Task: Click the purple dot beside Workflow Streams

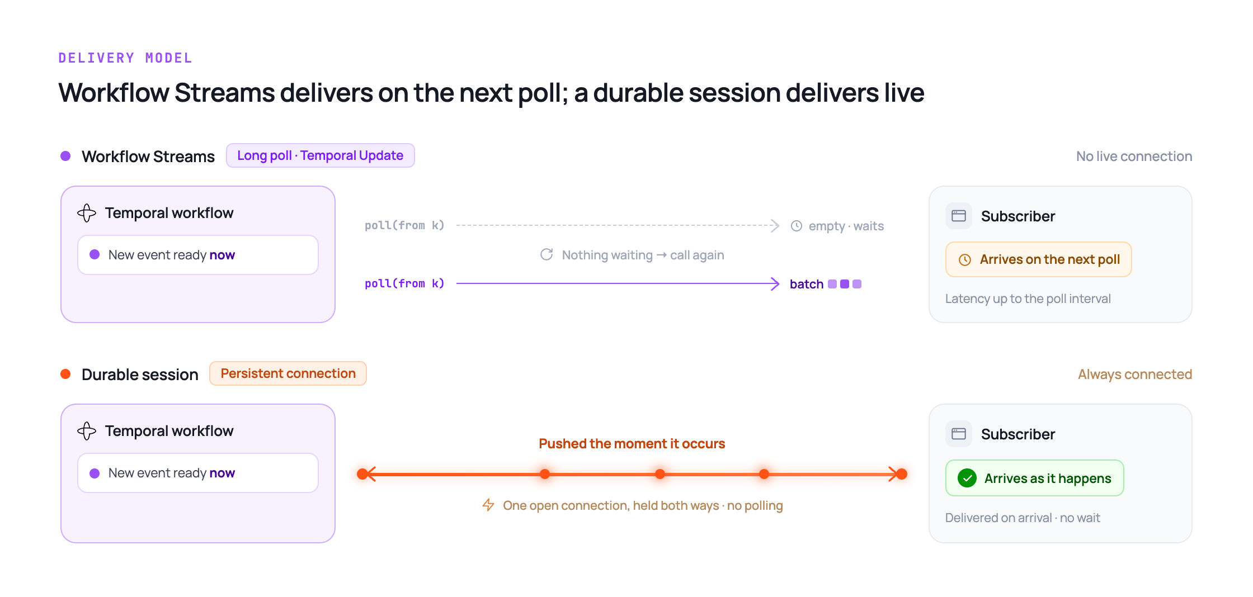Action: coord(65,156)
